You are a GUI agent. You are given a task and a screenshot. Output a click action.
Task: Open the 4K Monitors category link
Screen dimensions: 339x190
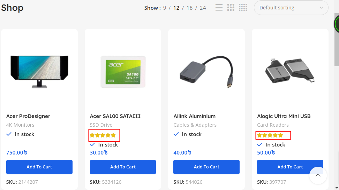tap(20, 125)
